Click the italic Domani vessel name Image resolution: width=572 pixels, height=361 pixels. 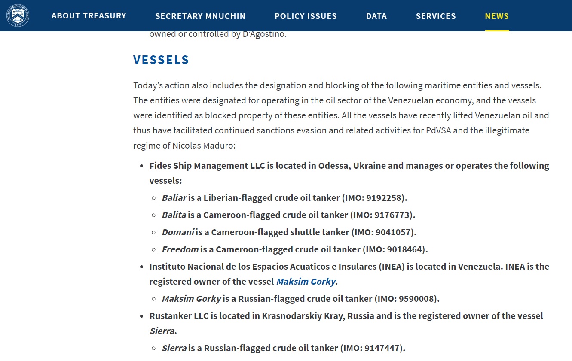tap(178, 232)
